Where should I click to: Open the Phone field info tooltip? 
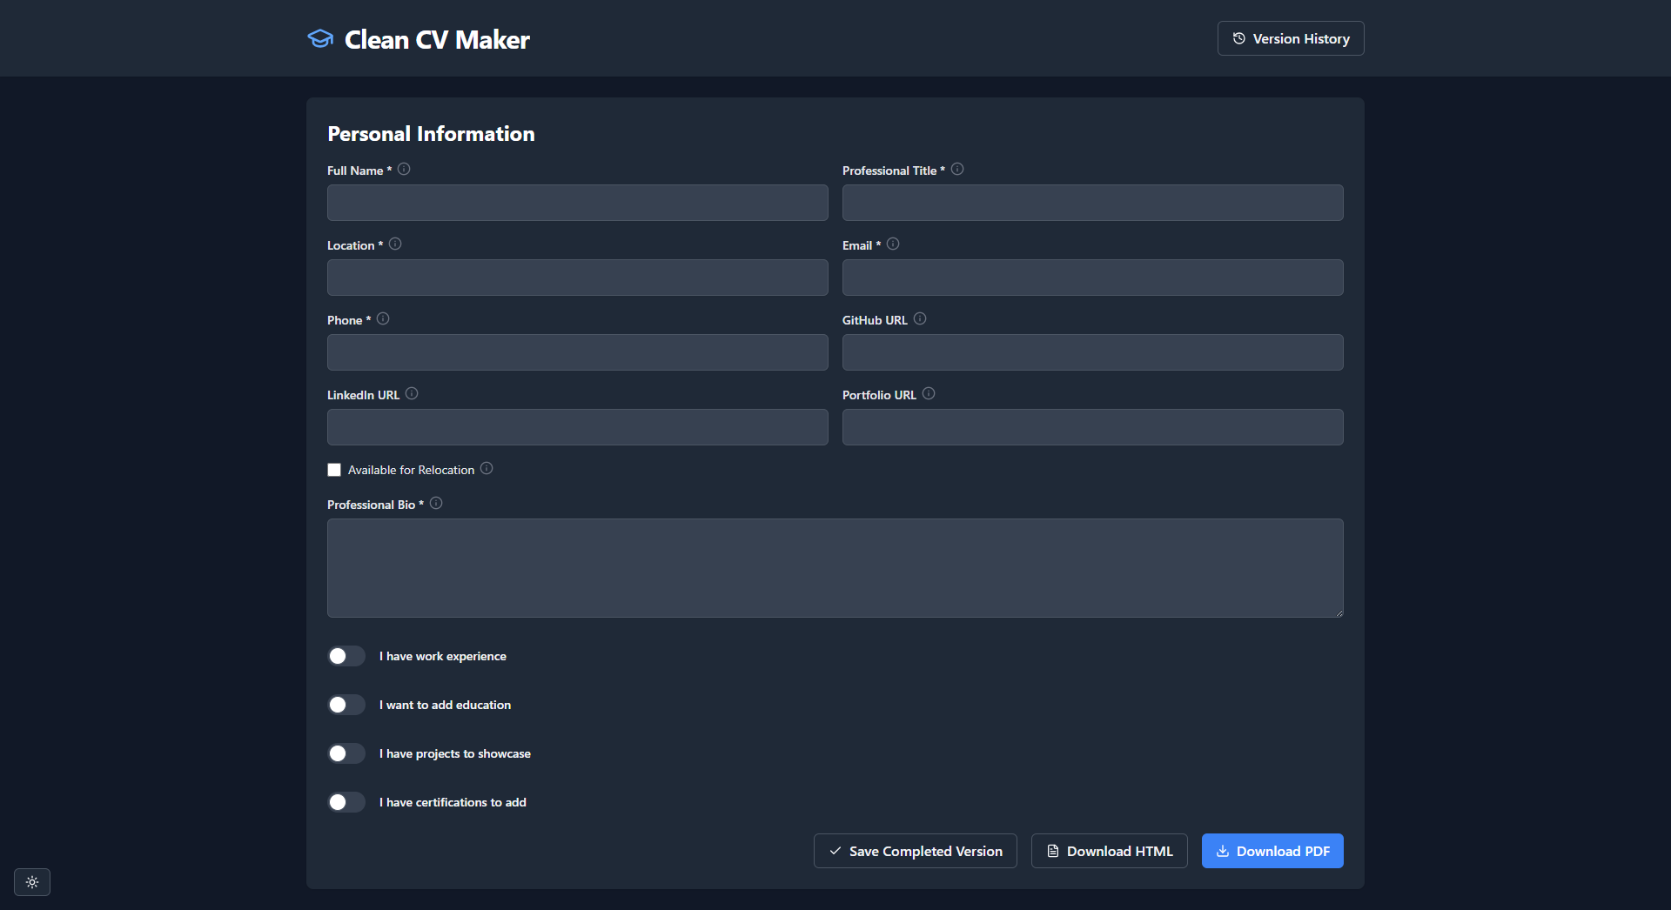382,318
